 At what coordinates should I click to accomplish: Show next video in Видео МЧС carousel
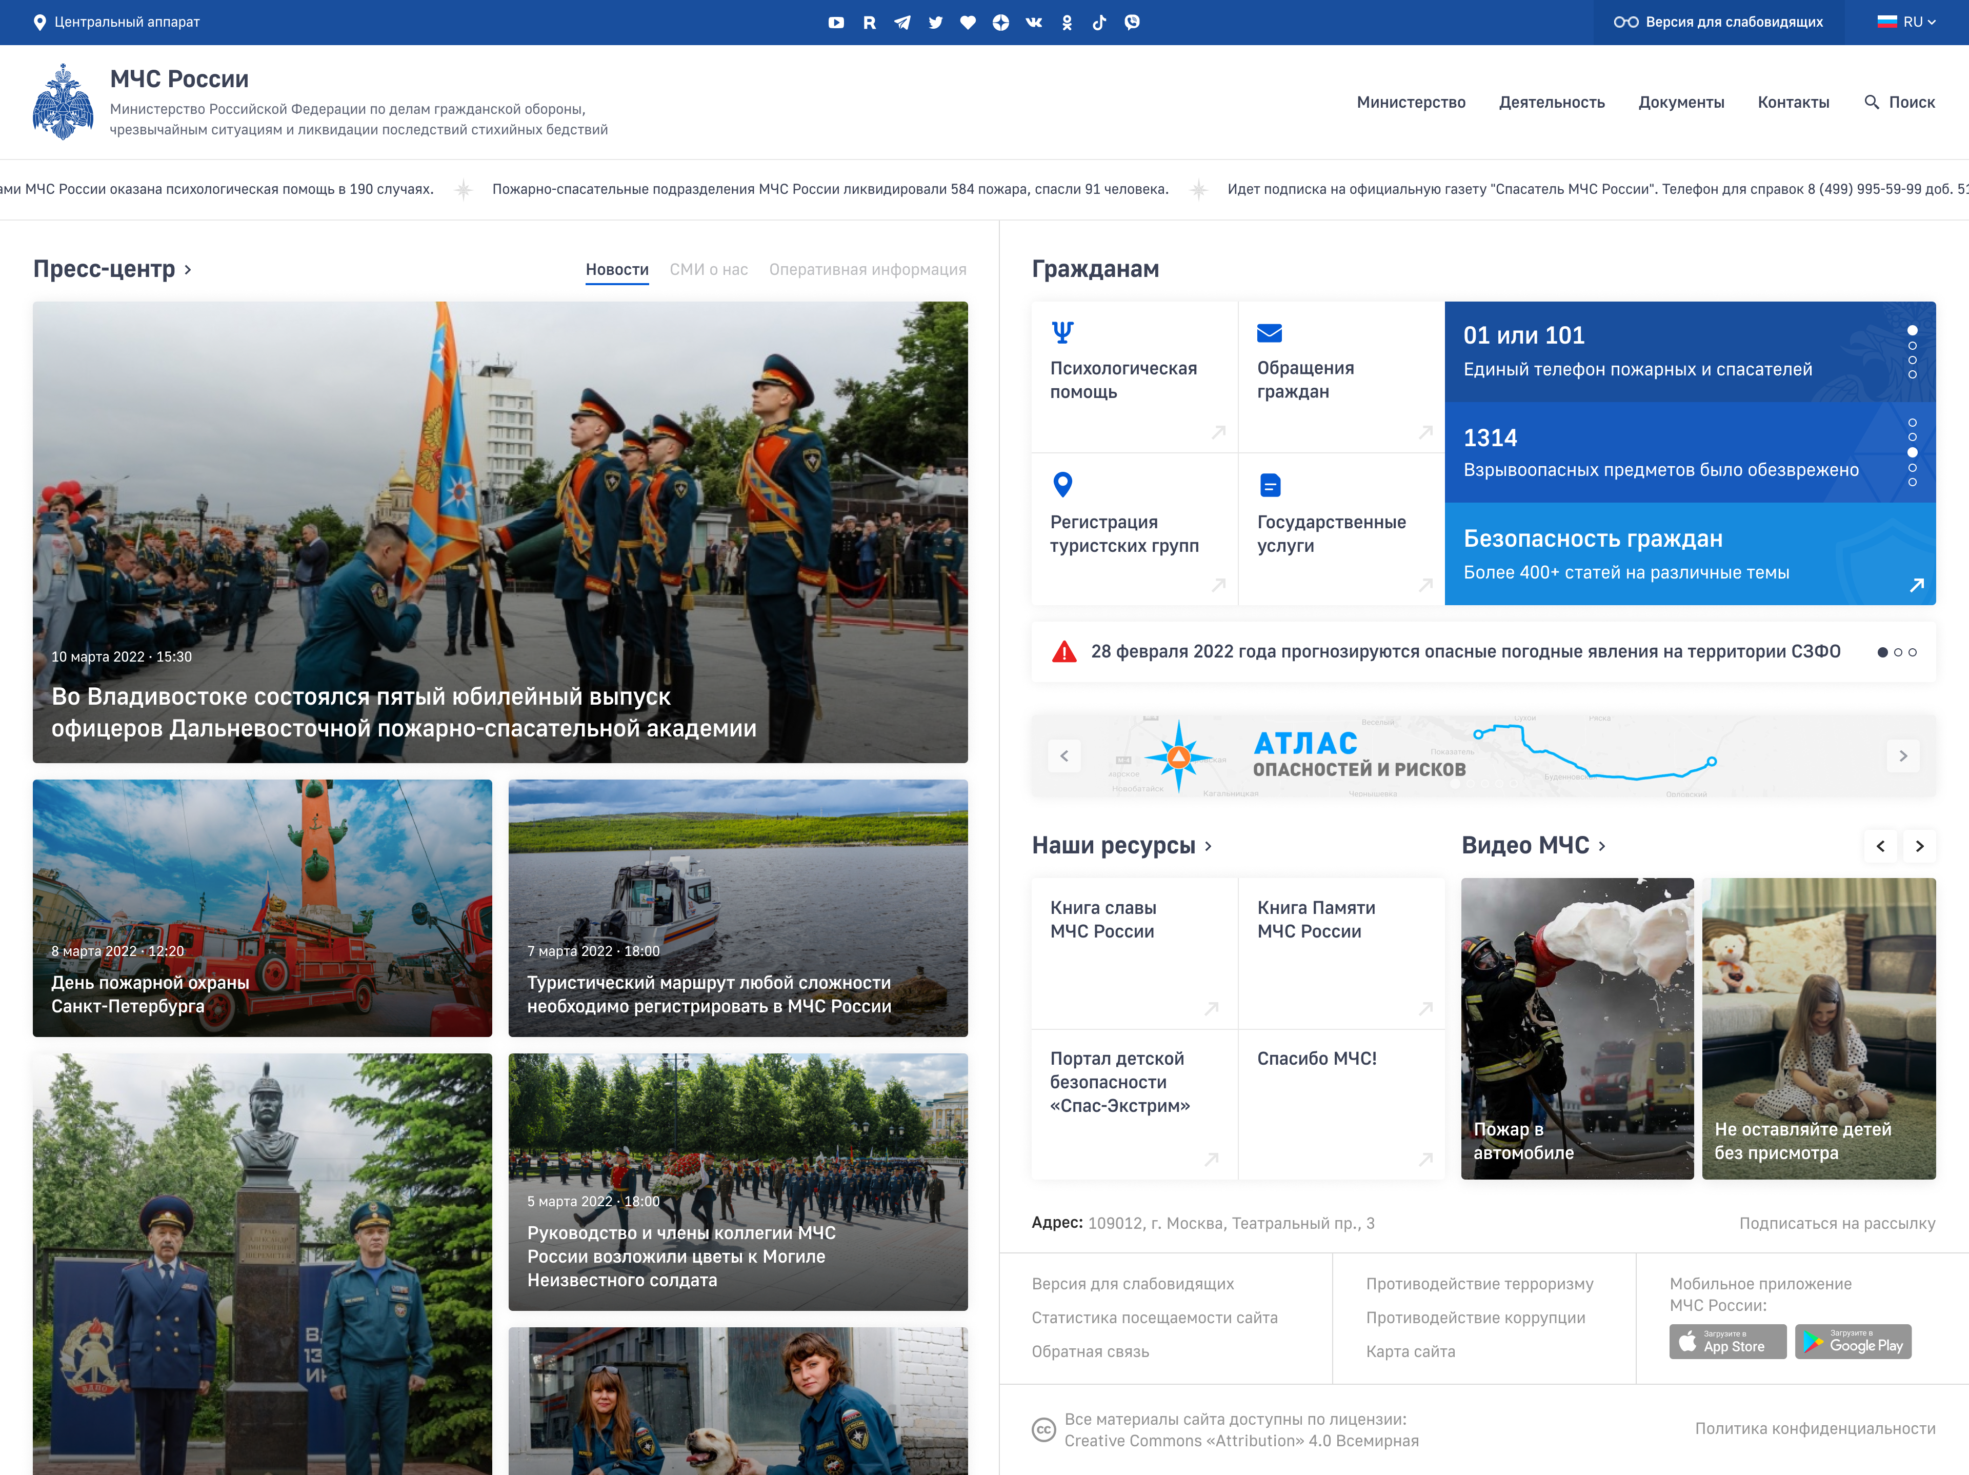tap(1919, 846)
